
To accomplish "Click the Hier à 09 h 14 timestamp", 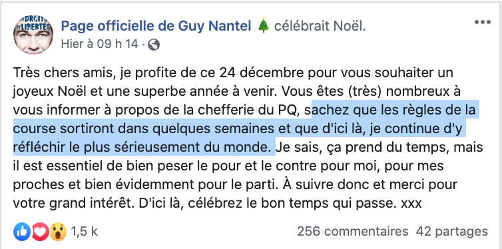I will [100, 44].
